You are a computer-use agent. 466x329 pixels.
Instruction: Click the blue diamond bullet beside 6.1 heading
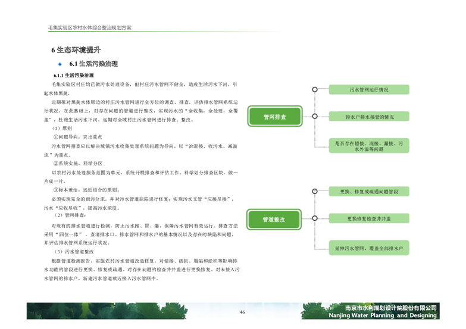click(x=60, y=64)
